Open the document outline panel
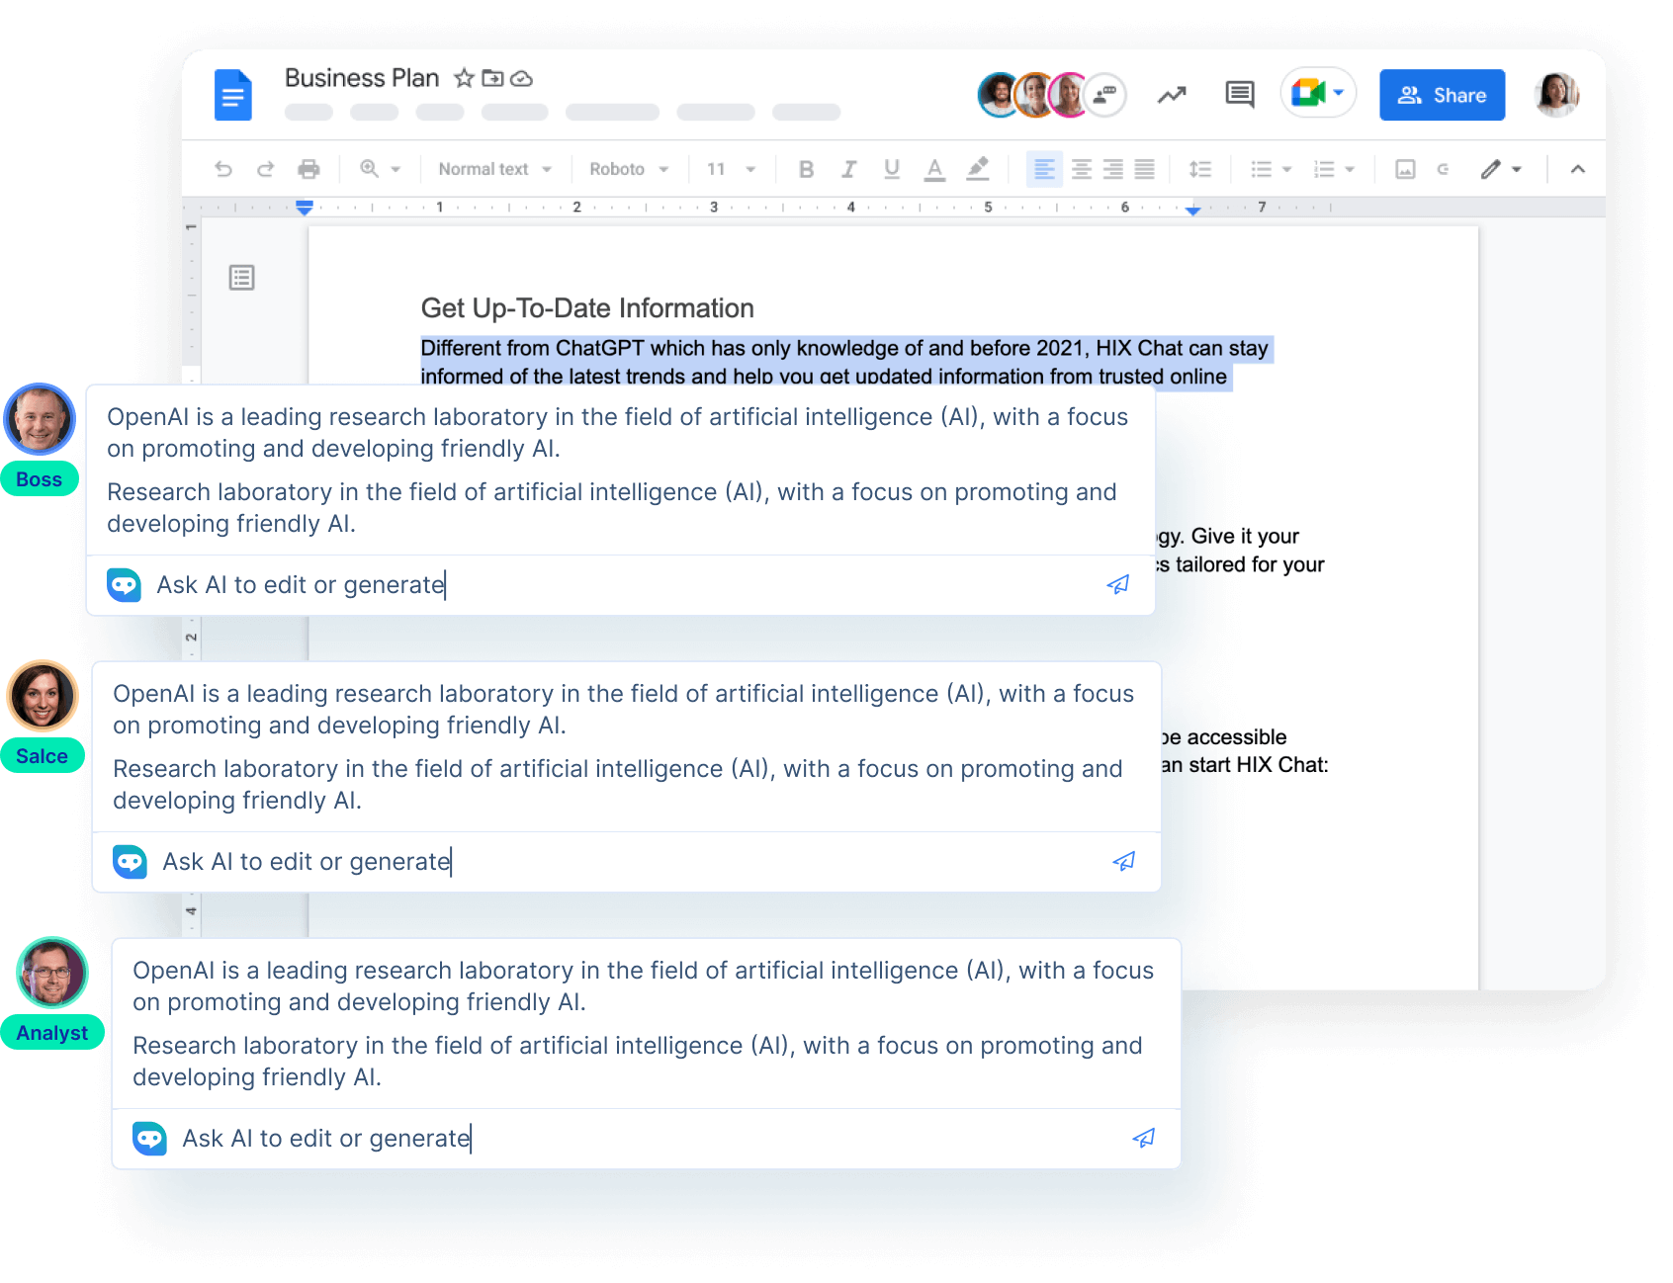Viewport: 1673px width, 1283px height. coord(240,278)
